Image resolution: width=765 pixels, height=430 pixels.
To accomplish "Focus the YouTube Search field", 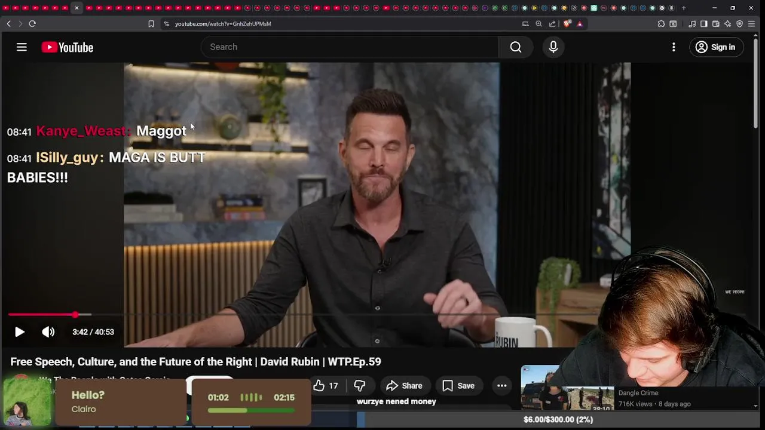I will click(350, 47).
